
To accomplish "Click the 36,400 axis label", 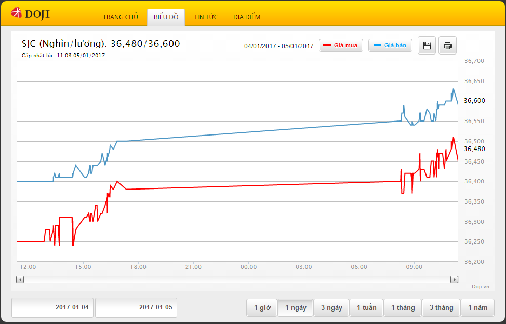I will click(x=474, y=182).
